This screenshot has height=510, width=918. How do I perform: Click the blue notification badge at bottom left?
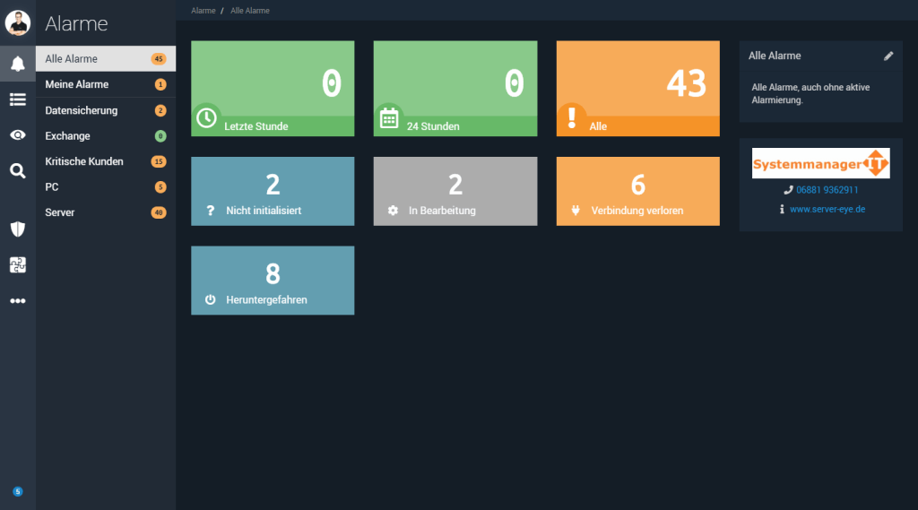coord(17,491)
